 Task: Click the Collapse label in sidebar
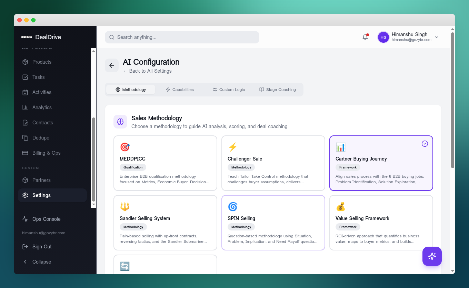[x=42, y=262]
